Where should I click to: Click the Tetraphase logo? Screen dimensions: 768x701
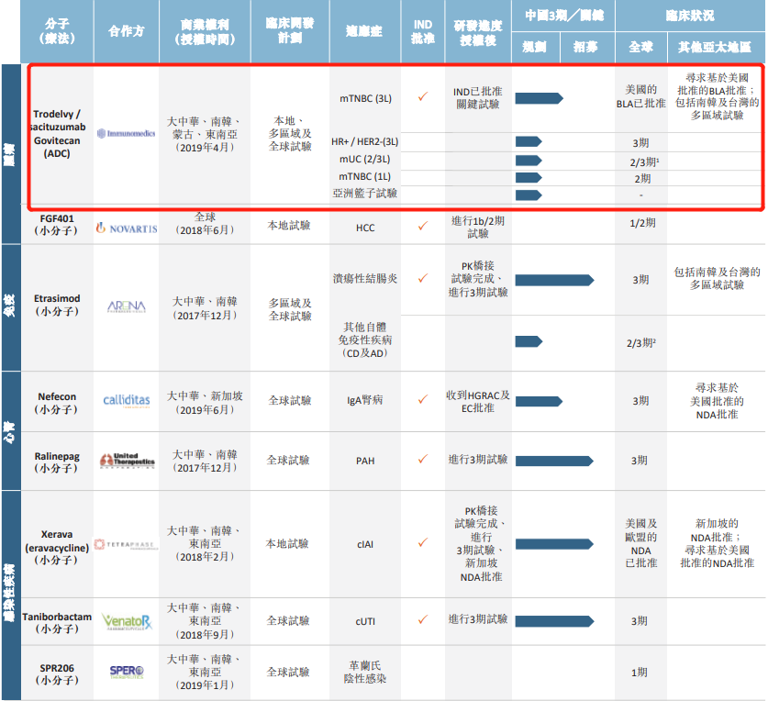click(x=126, y=543)
